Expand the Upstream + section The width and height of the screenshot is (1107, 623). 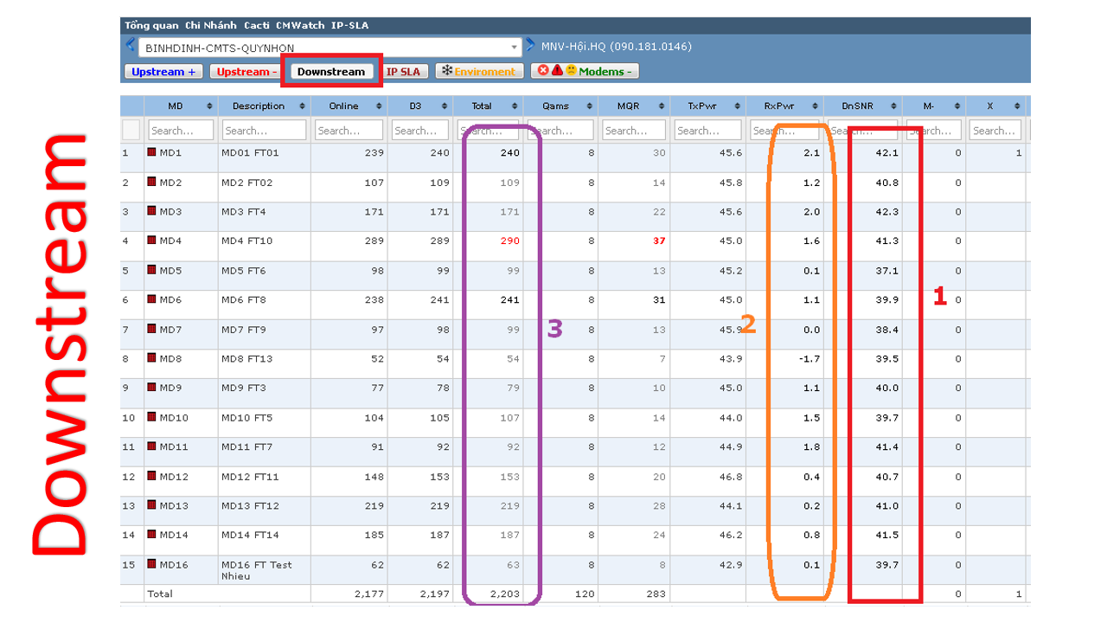click(164, 72)
